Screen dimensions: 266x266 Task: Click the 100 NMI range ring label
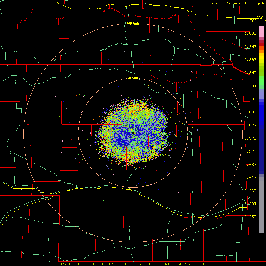[133, 23]
